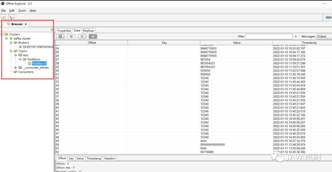The height and width of the screenshot is (172, 332).
Task: Collapse the kafka cluster node
Action: 6,38
